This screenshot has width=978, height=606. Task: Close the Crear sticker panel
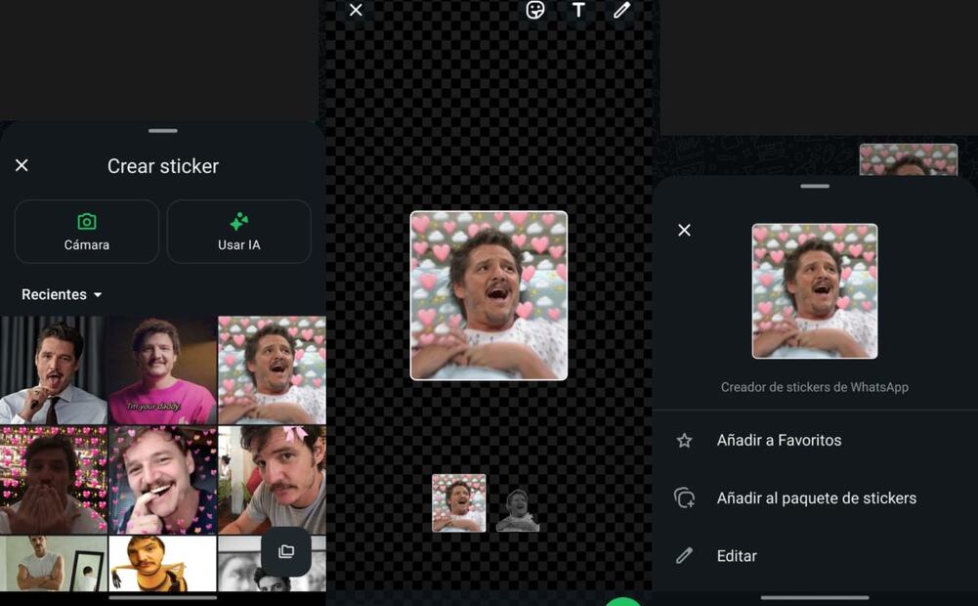[21, 166]
